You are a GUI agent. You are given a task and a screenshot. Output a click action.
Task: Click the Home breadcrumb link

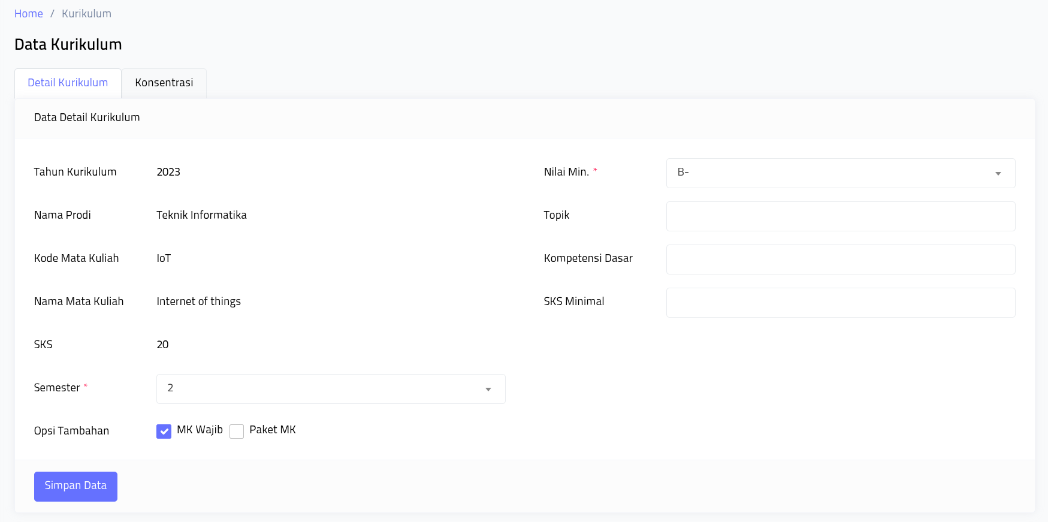(29, 14)
